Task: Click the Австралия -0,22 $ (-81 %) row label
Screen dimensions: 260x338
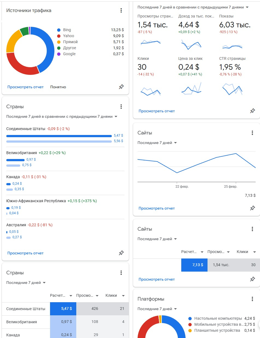Action: coord(29,225)
